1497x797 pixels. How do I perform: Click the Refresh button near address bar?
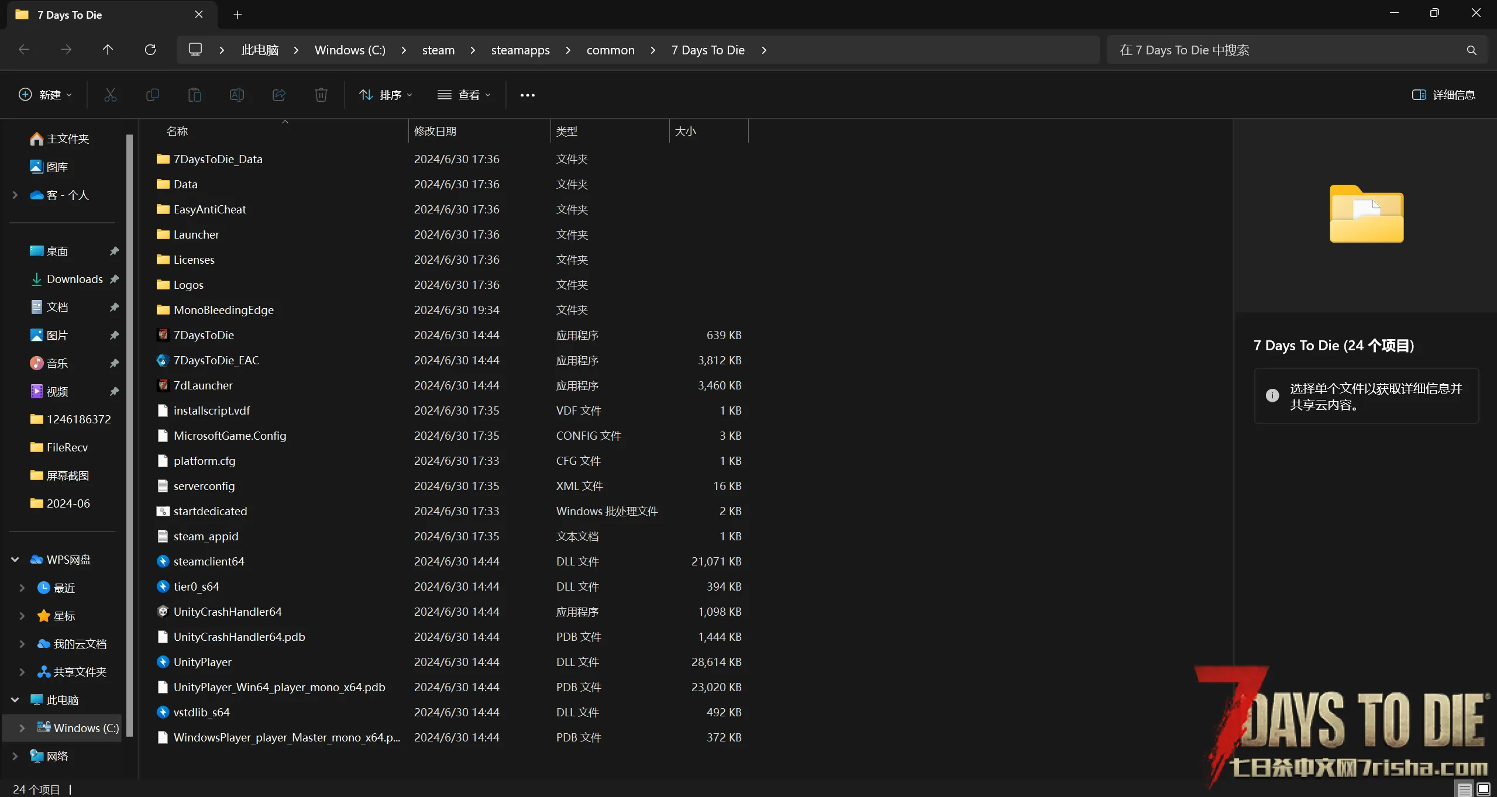[x=150, y=50]
